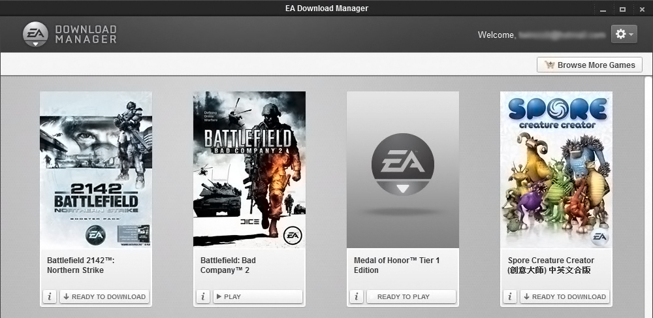
Task: Click the Browse More Games button
Action: coord(590,65)
